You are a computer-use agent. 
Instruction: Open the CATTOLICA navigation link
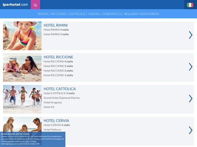77,14
